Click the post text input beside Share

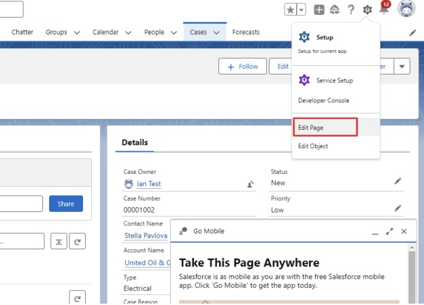coord(21,204)
